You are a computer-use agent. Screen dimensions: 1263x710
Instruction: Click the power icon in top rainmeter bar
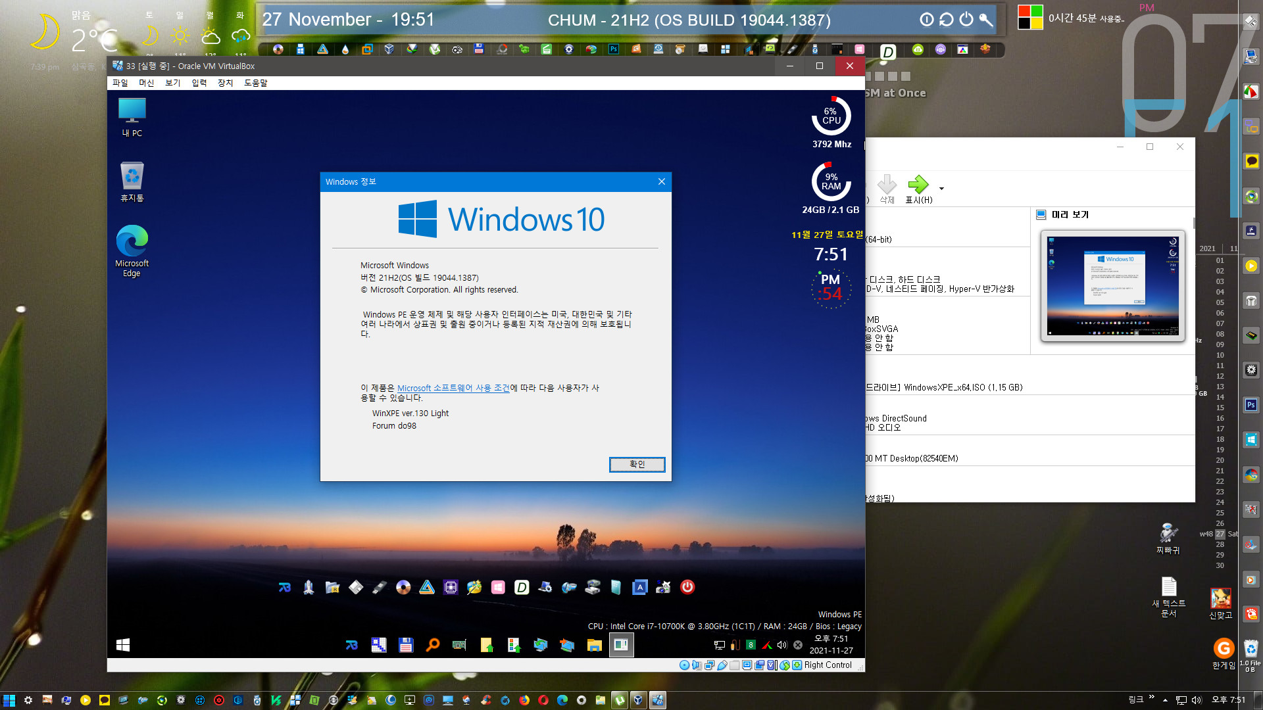966,20
